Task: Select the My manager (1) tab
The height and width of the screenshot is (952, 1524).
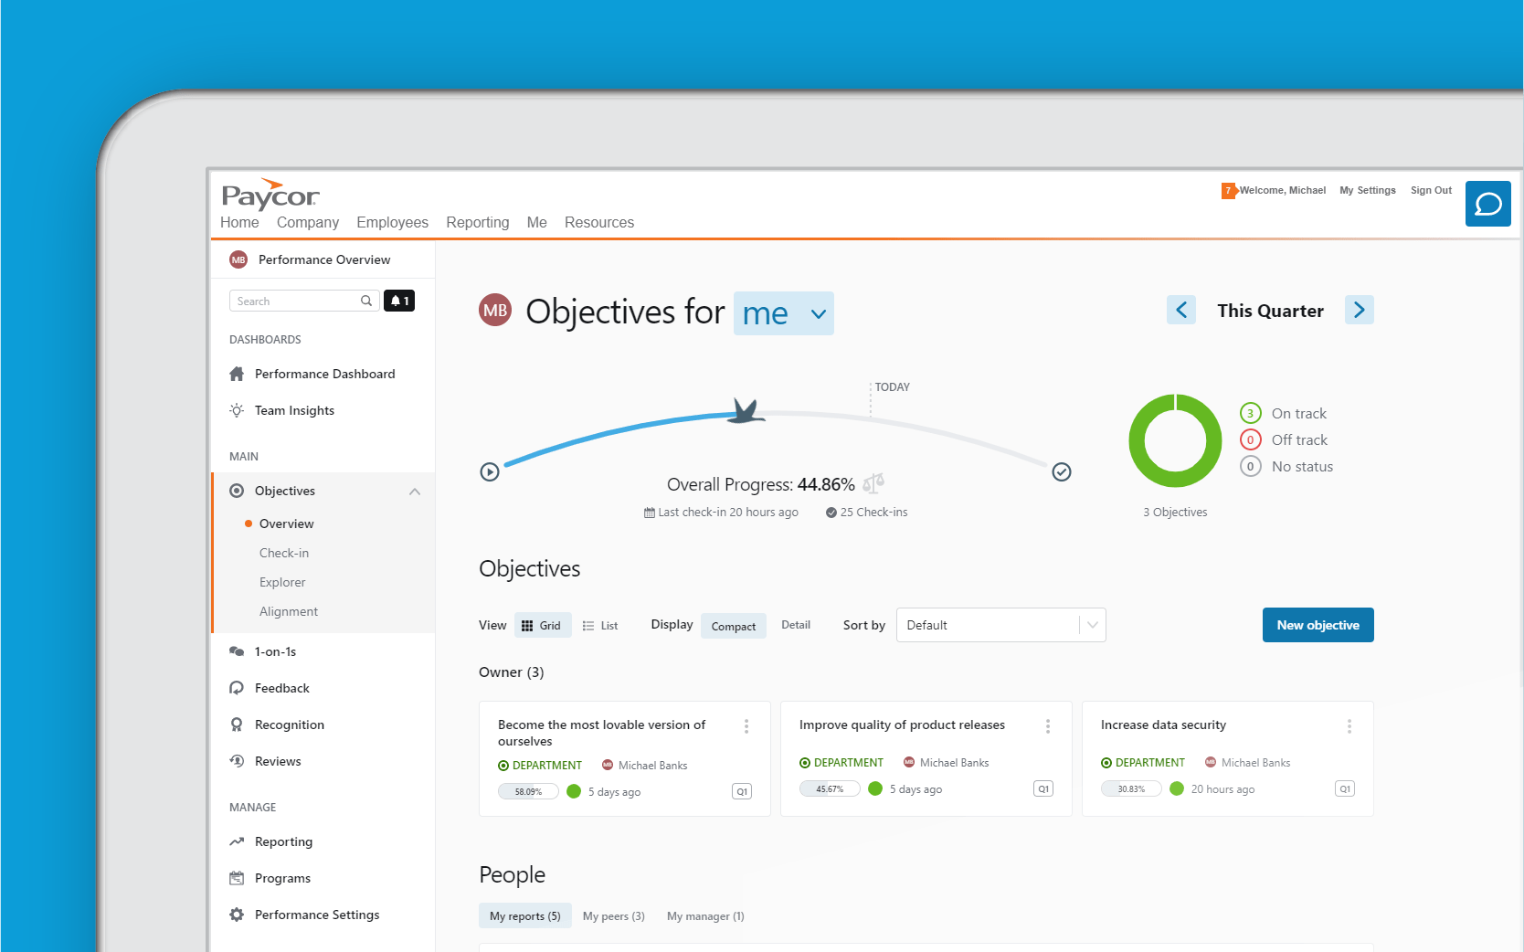Action: [705, 915]
